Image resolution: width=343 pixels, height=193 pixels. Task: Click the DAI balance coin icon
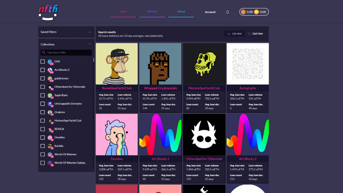coord(256,12)
